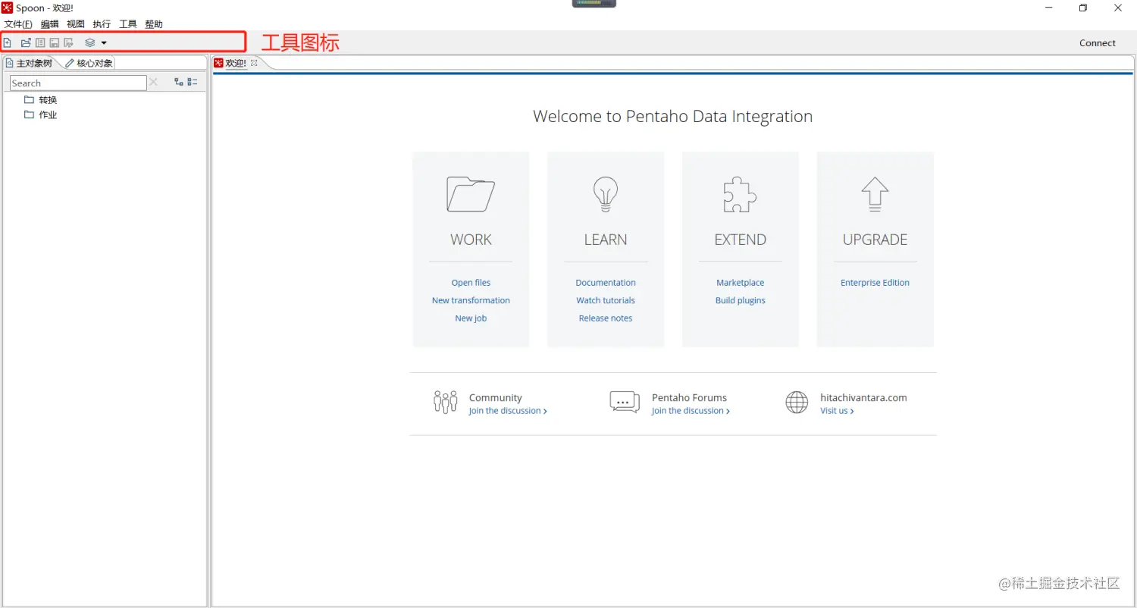Image resolution: width=1137 pixels, height=608 pixels.
Task: Focus the Search input field
Action: coord(78,83)
